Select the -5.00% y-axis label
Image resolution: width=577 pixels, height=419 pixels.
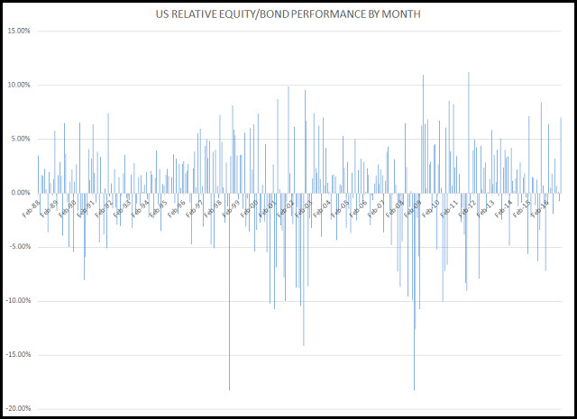pos(18,247)
